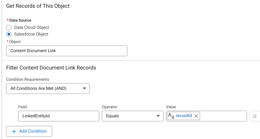Click the Content Document Link object field
260x139 pixels.
(67, 51)
